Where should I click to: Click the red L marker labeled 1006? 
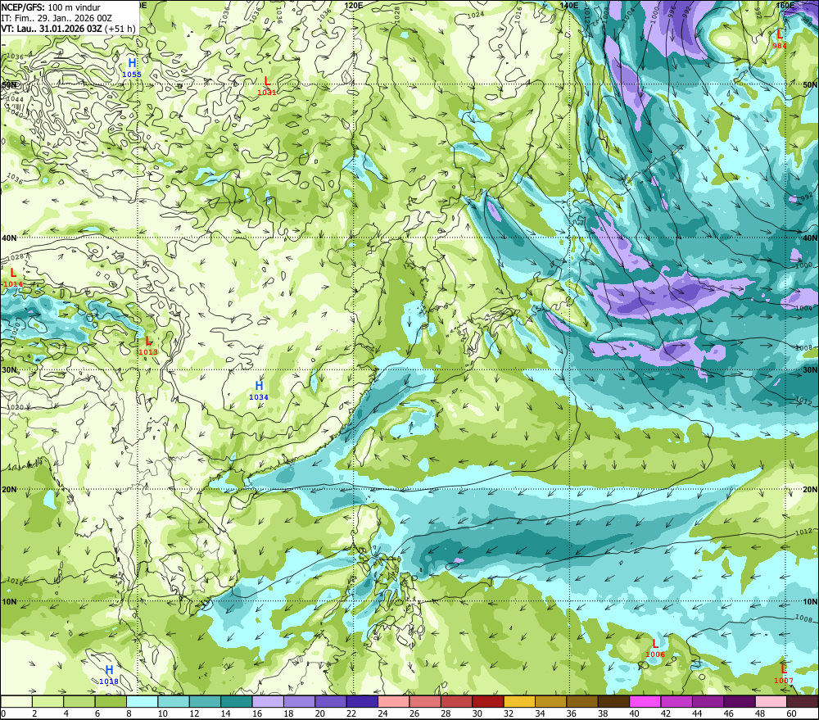pos(655,644)
